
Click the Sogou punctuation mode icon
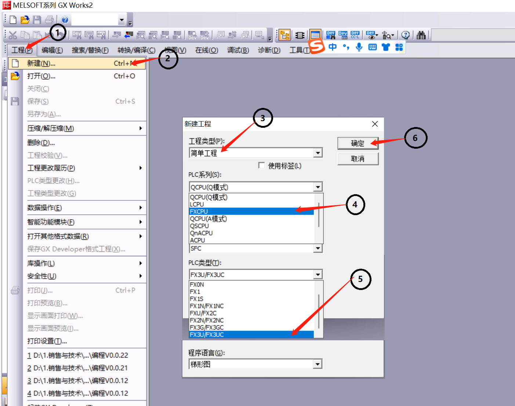[x=346, y=47]
